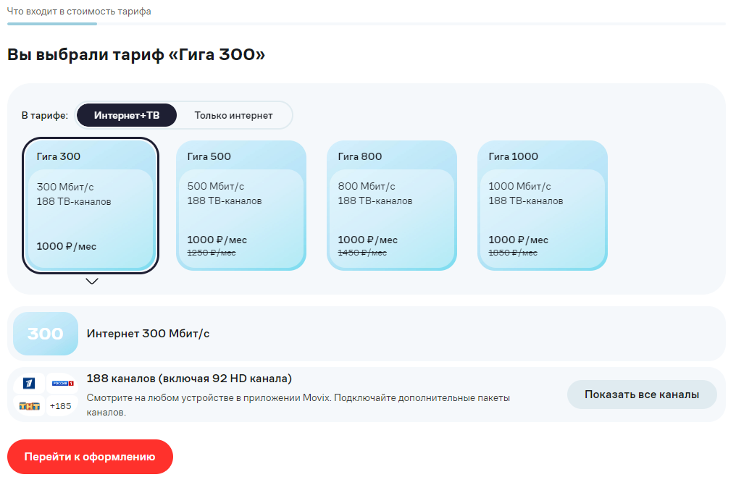736x485 pixels.
Task: Click the Channel One (Первый) logo icon
Action: pyautogui.click(x=30, y=383)
